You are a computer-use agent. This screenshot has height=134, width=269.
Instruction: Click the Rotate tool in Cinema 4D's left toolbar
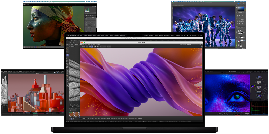point(67,58)
